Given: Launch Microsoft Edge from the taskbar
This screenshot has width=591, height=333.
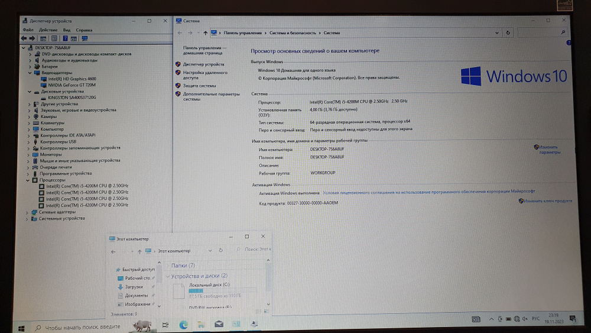Looking at the screenshot, I should (184, 325).
